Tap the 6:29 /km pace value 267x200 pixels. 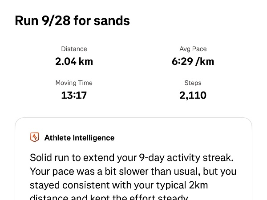click(193, 61)
